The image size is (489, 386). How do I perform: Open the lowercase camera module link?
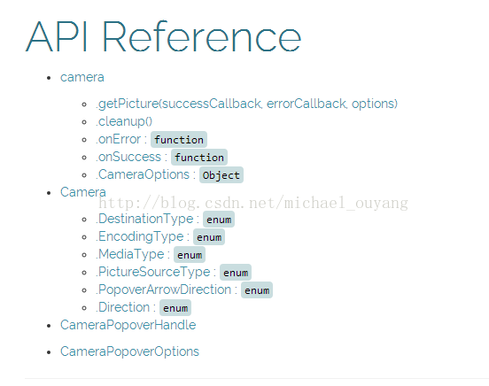point(82,77)
